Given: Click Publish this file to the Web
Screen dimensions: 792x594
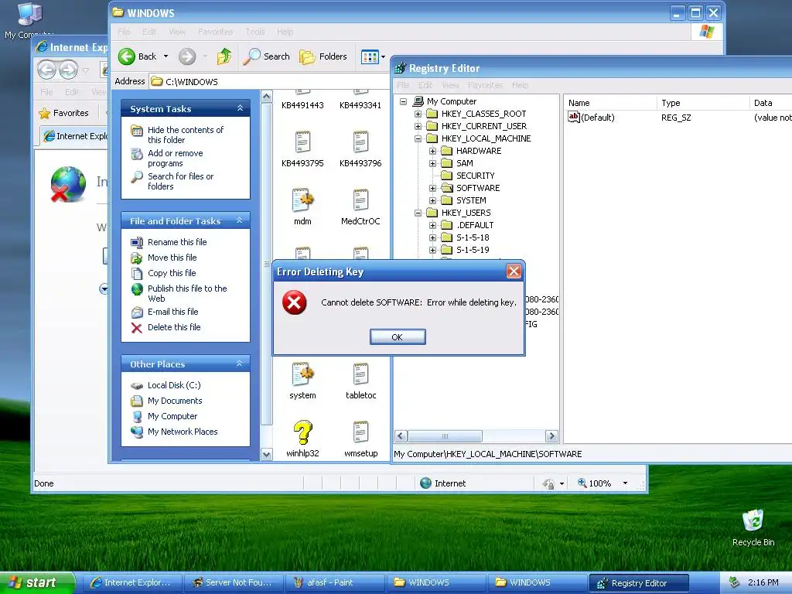Looking at the screenshot, I should [x=187, y=293].
